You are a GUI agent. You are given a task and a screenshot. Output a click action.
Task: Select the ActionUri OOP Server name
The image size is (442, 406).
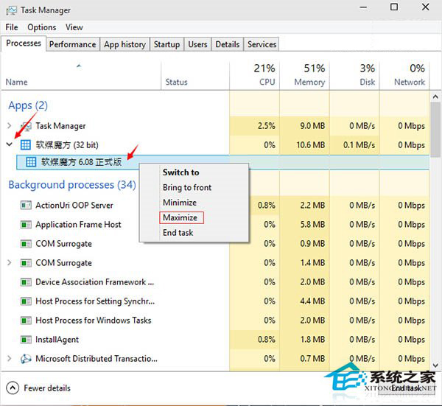click(74, 206)
